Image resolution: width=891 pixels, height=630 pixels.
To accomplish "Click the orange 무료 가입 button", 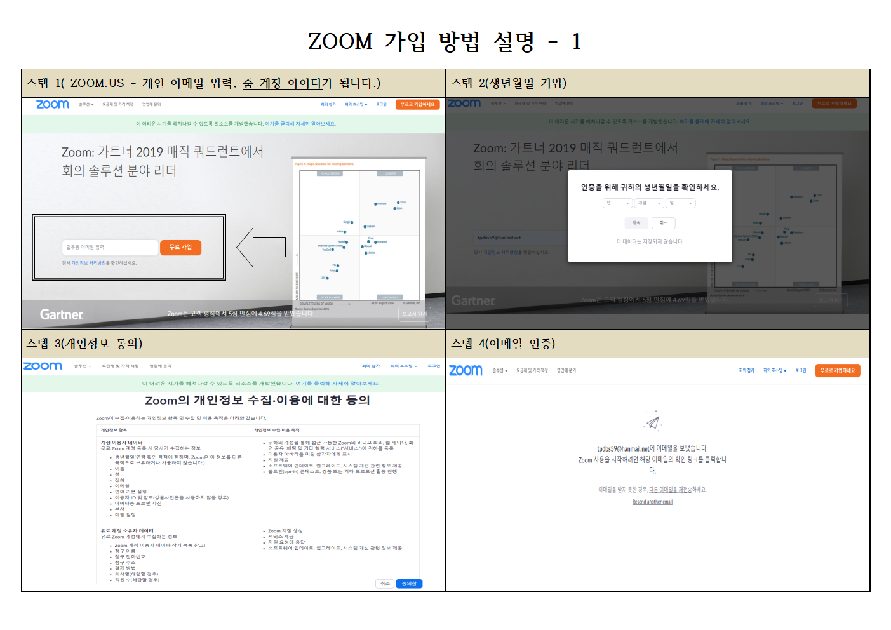I will click(180, 247).
